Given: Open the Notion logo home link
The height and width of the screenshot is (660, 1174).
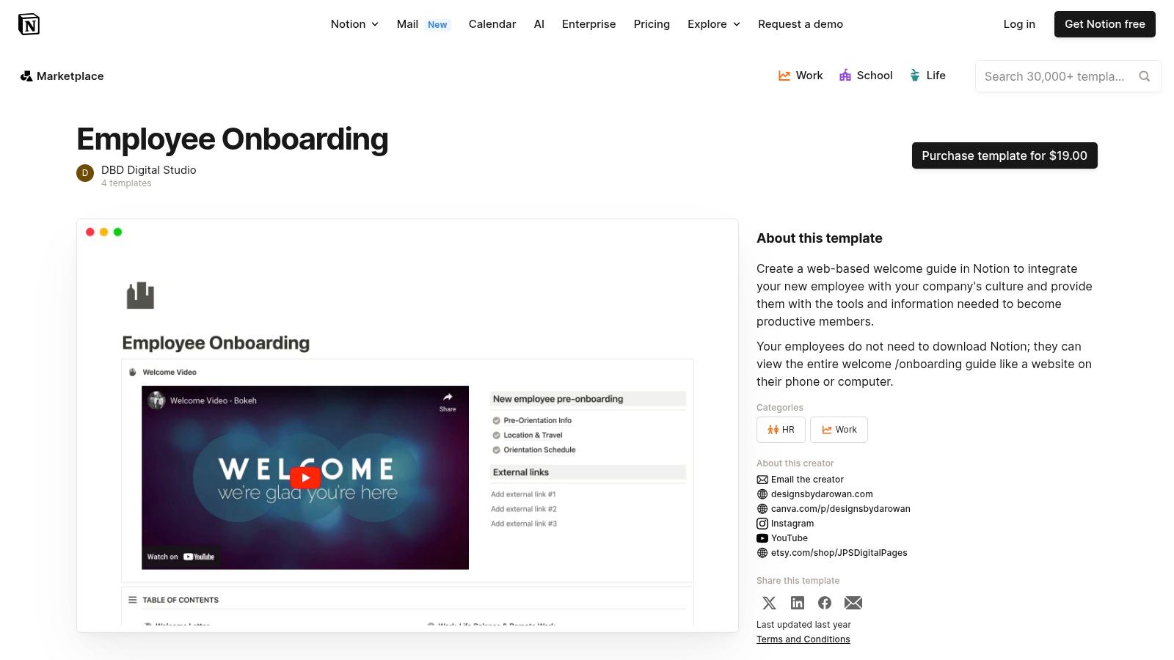Looking at the screenshot, I should click(x=29, y=24).
